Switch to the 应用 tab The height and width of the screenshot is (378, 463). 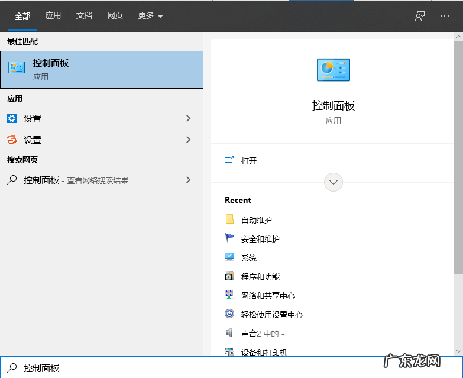point(53,15)
